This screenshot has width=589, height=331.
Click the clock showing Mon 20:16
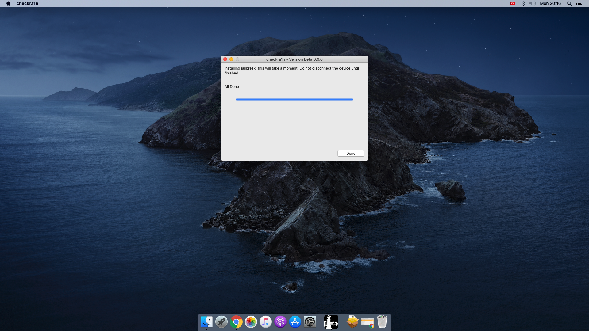(550, 3)
